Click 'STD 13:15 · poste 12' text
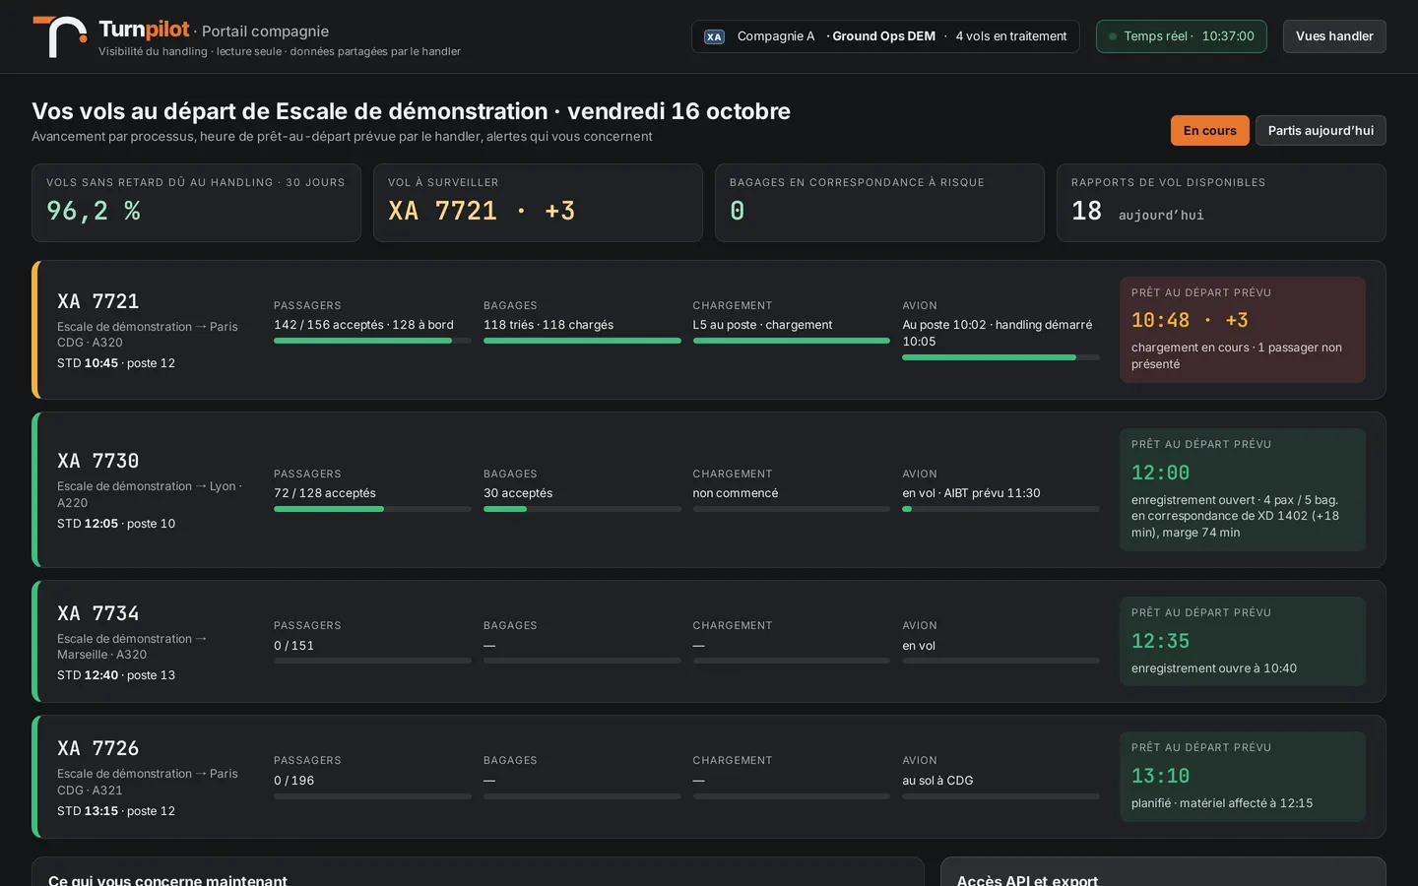The height and width of the screenshot is (886, 1418). click(116, 811)
